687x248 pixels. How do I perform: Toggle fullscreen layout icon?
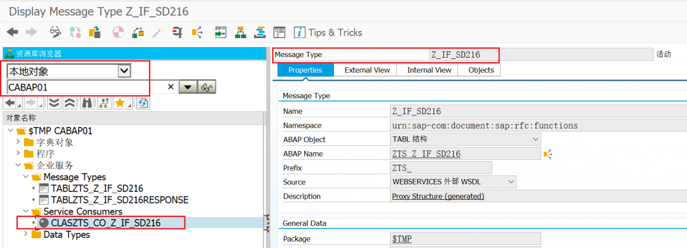pos(279,32)
